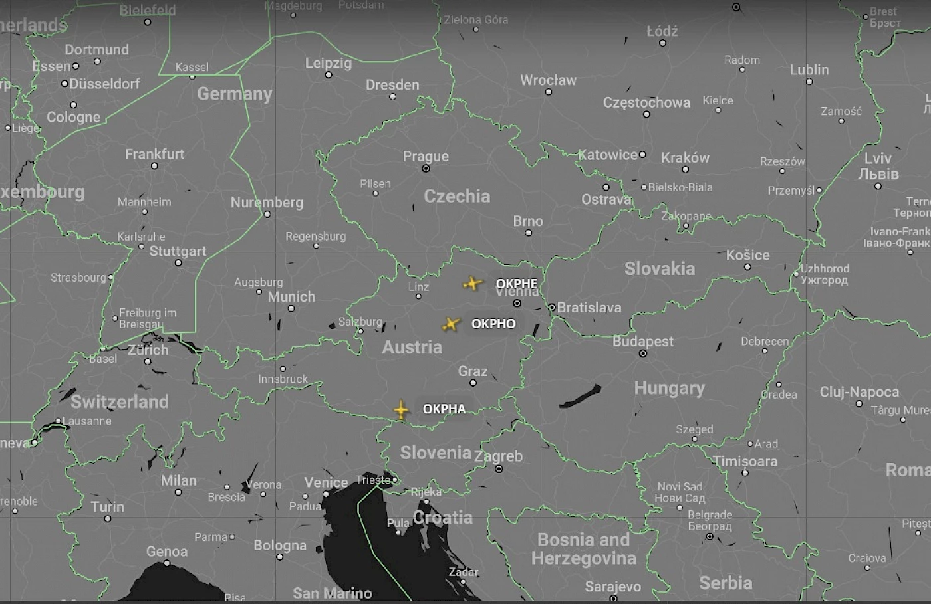Click the Bratislava city marker

coord(551,308)
